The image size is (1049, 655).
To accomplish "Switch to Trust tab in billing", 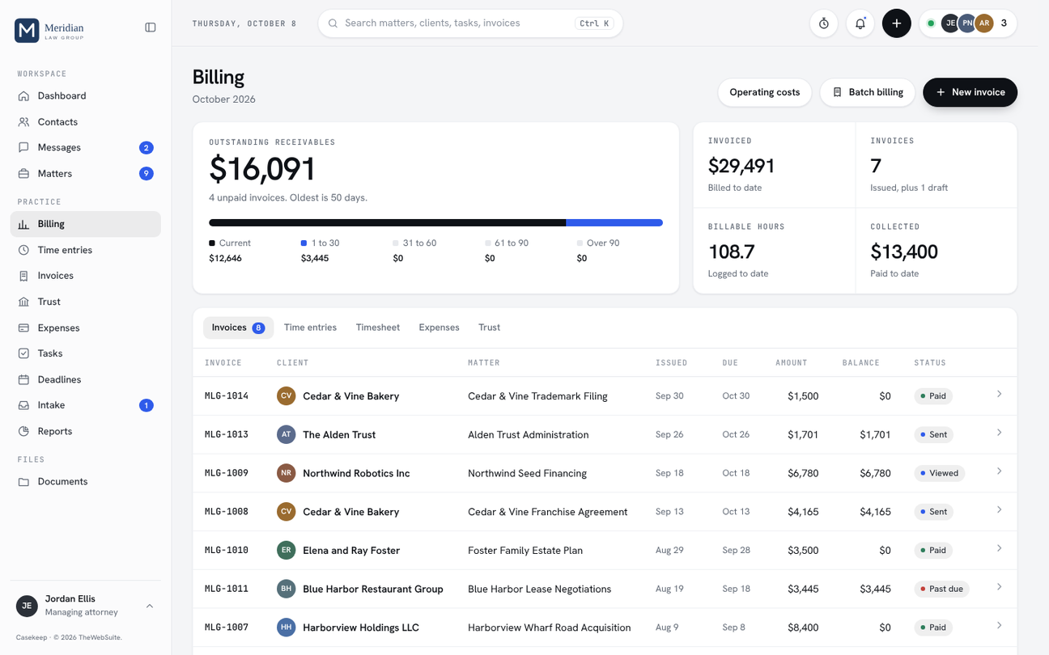I will point(489,327).
